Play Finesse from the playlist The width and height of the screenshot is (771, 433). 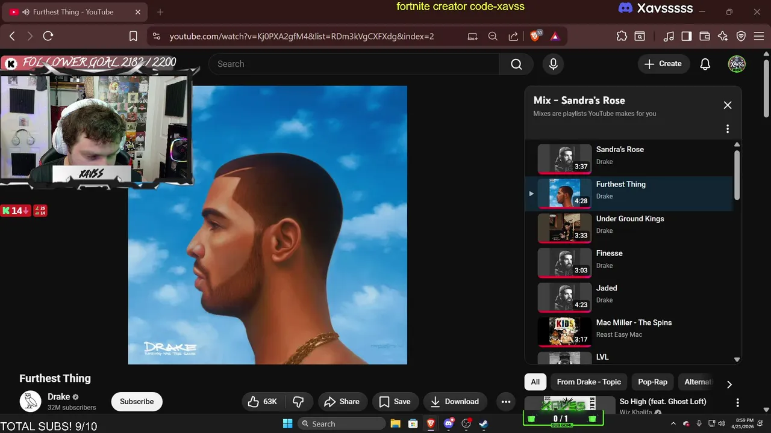click(x=629, y=262)
